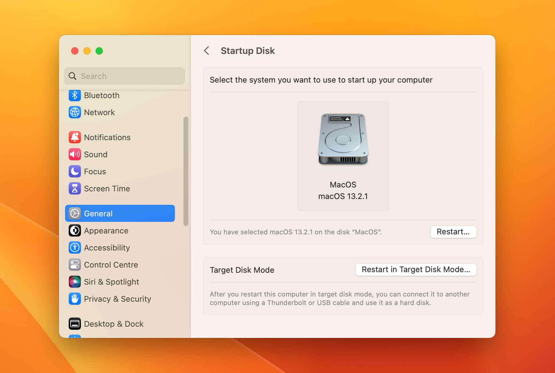
Task: Go back using the chevron arrow
Action: point(207,51)
